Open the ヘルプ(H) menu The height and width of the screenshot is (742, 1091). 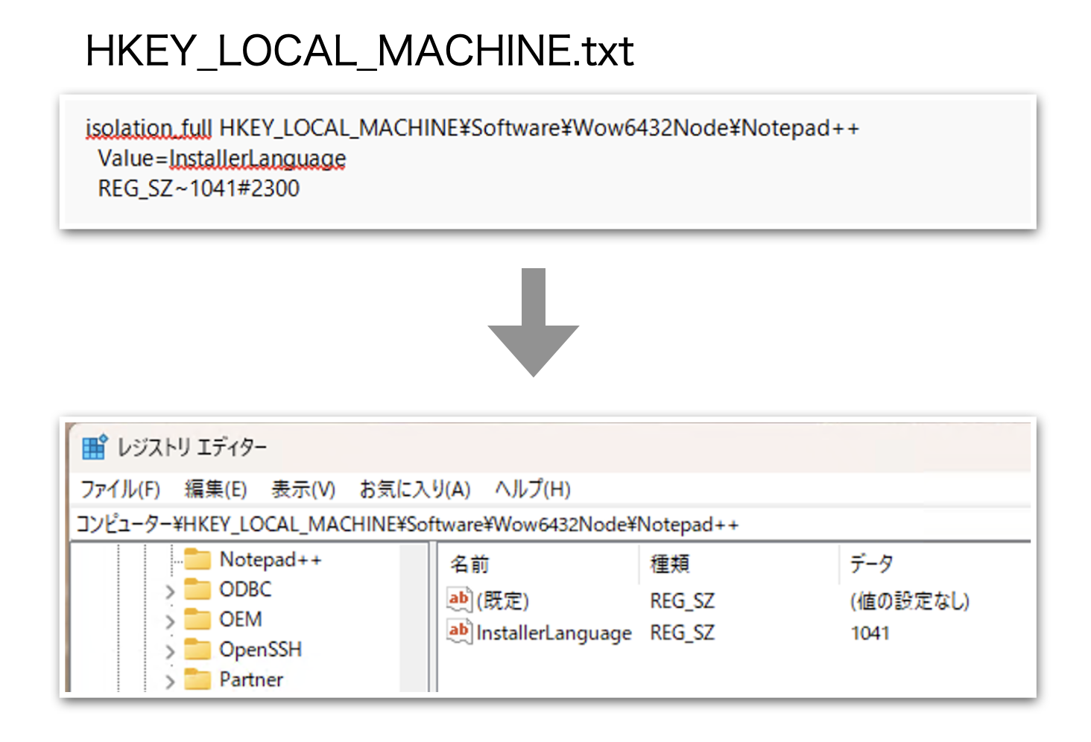tap(531, 489)
